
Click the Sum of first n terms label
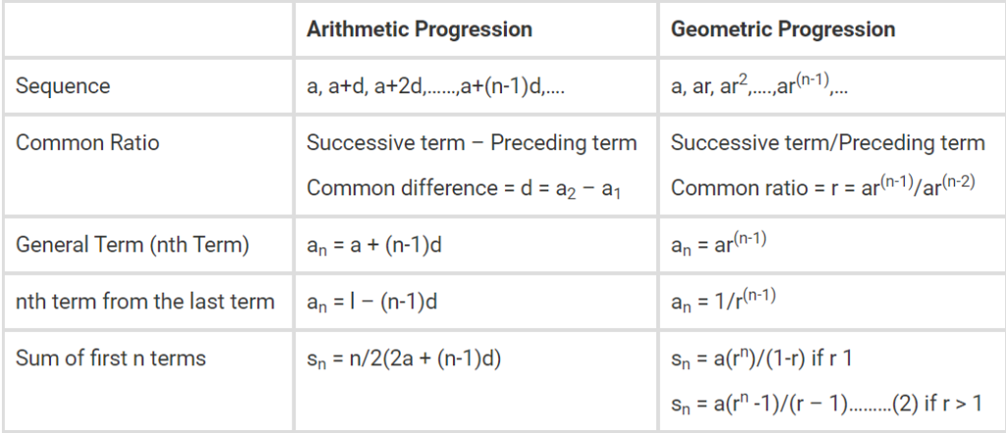(x=111, y=357)
